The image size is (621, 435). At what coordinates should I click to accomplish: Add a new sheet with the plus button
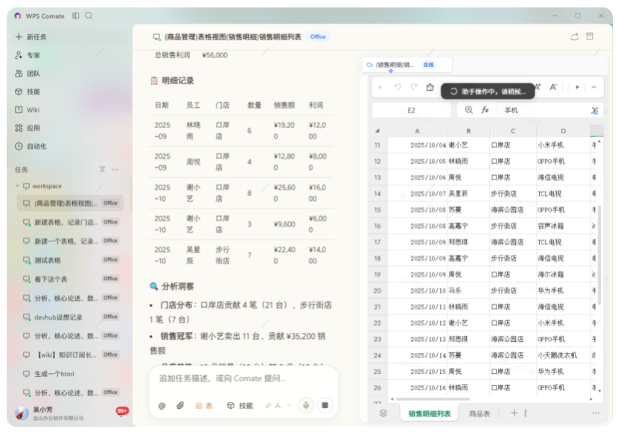point(514,413)
